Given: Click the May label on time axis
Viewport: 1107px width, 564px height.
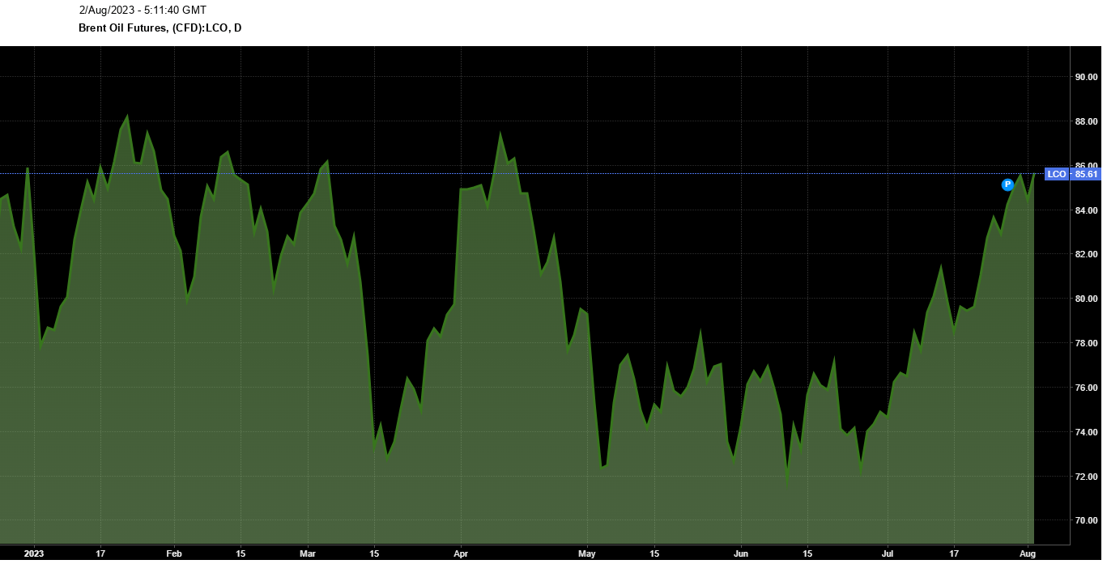Looking at the screenshot, I should (x=587, y=554).
